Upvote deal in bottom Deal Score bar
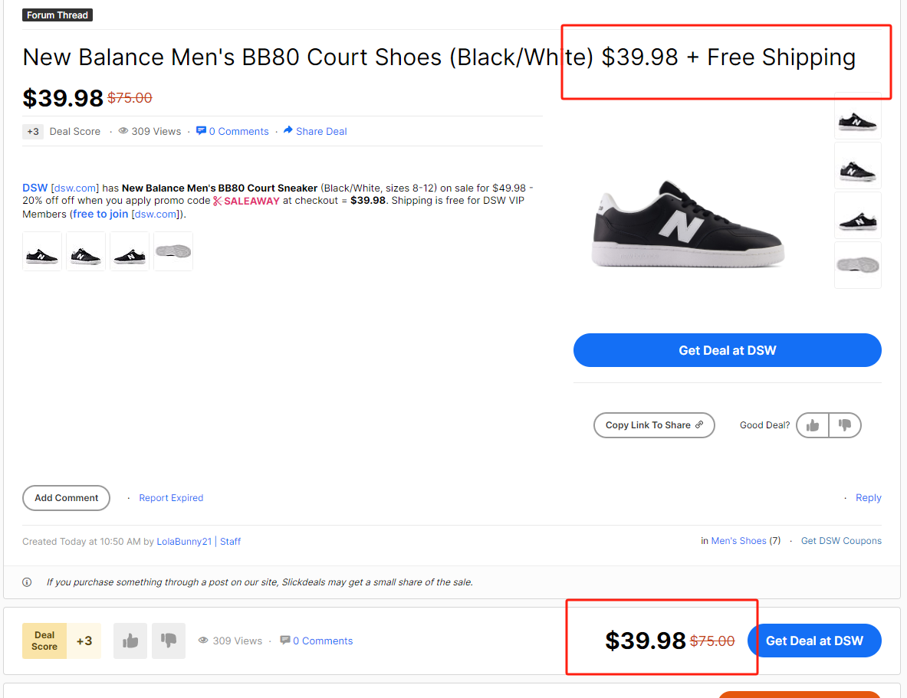 point(130,641)
